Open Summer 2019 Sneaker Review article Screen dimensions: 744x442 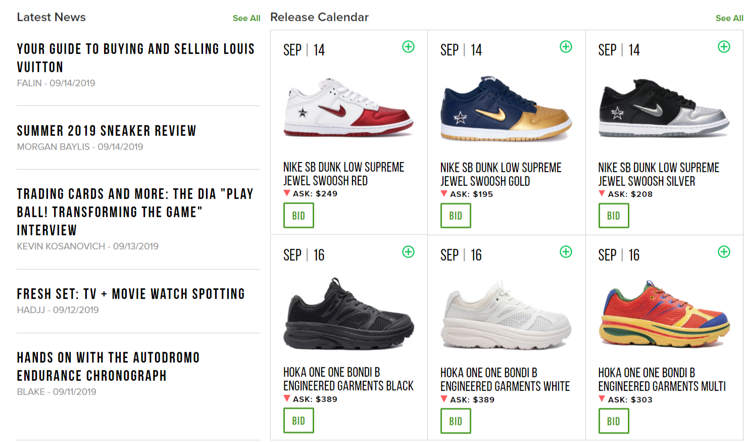pyautogui.click(x=107, y=131)
